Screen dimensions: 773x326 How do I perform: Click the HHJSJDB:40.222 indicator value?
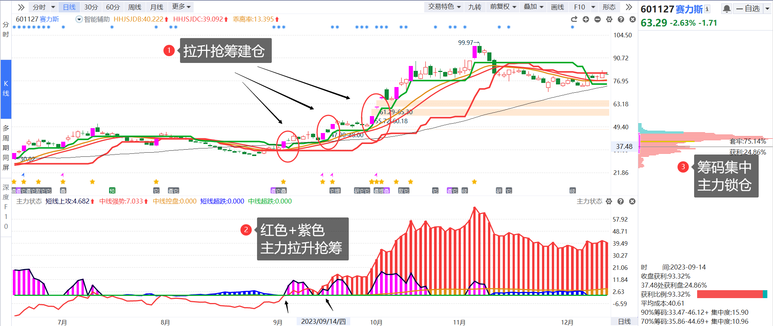click(139, 19)
